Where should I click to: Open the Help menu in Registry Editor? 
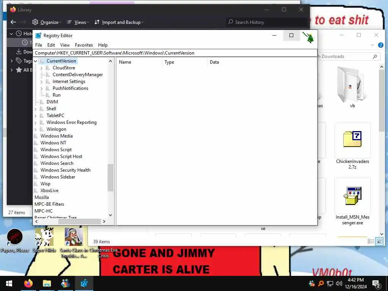(x=103, y=45)
